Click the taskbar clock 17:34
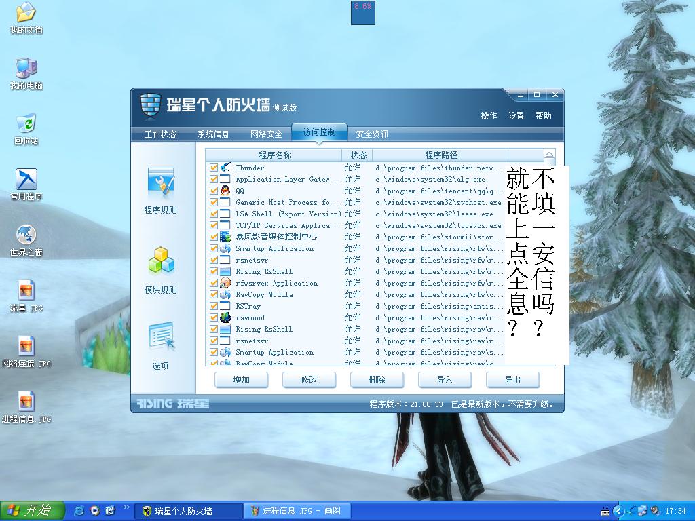 [676, 512]
